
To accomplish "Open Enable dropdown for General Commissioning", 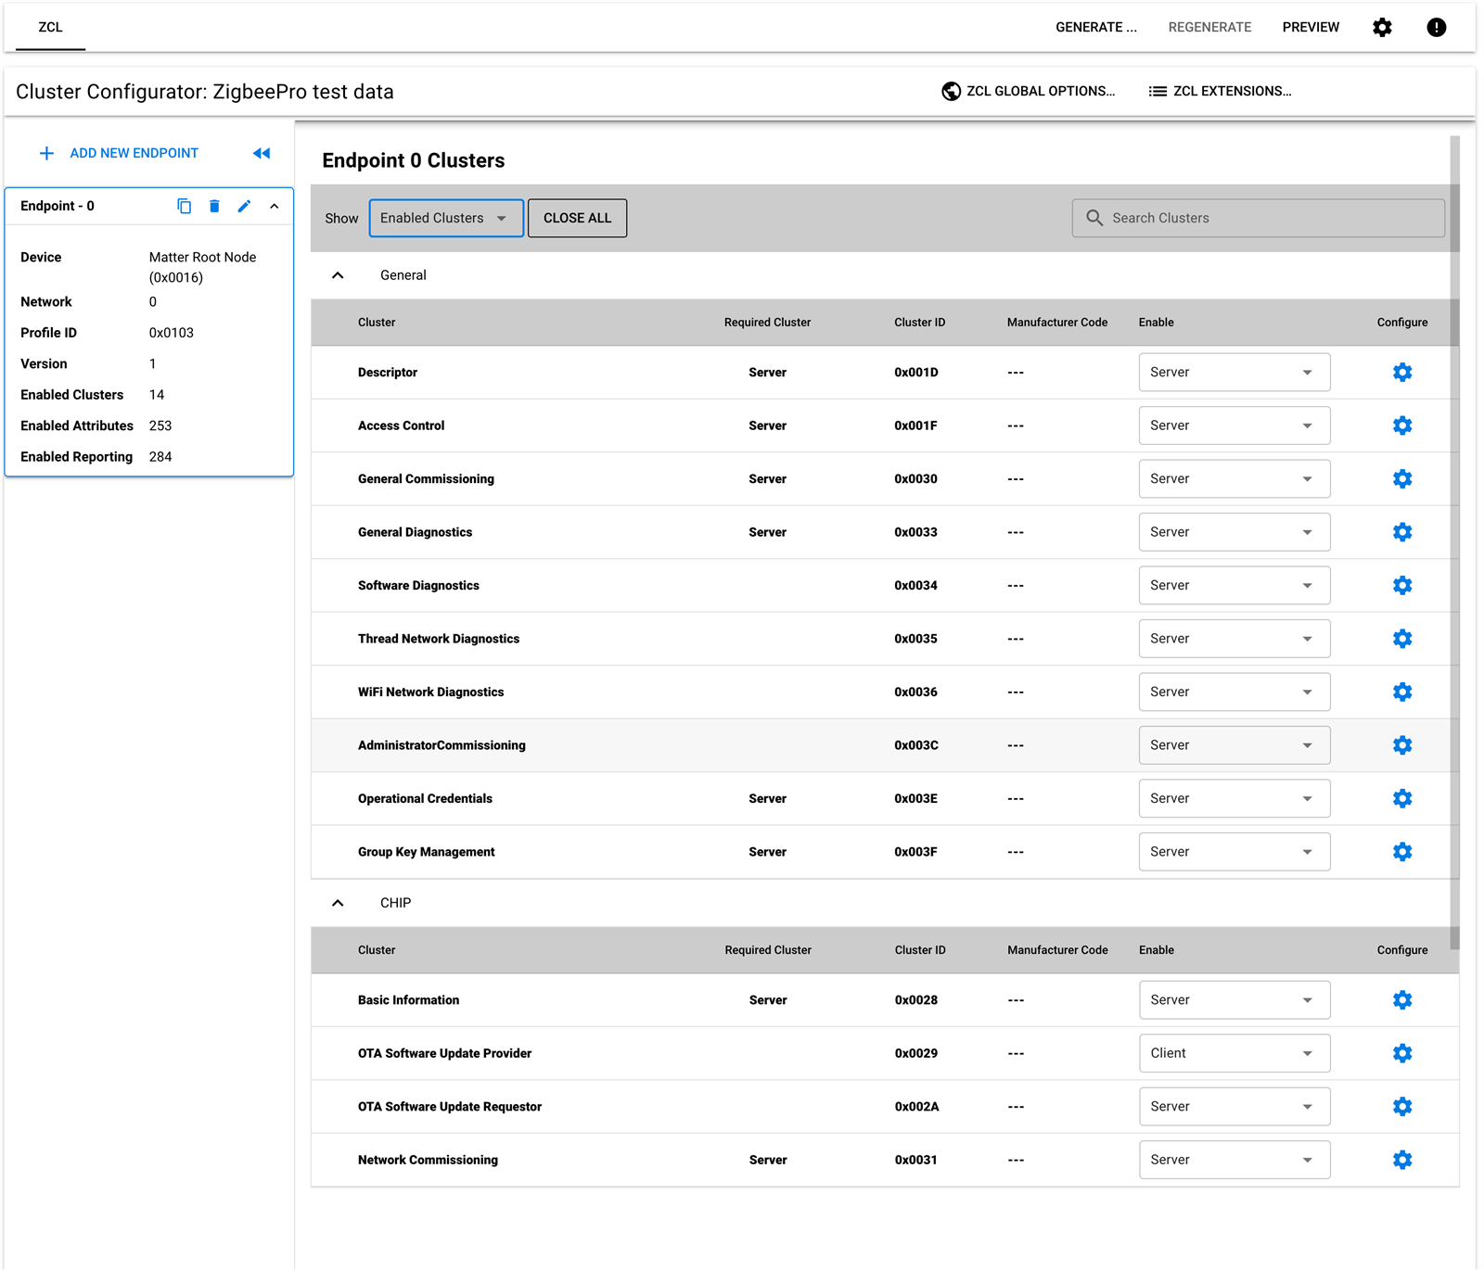I will point(1235,478).
